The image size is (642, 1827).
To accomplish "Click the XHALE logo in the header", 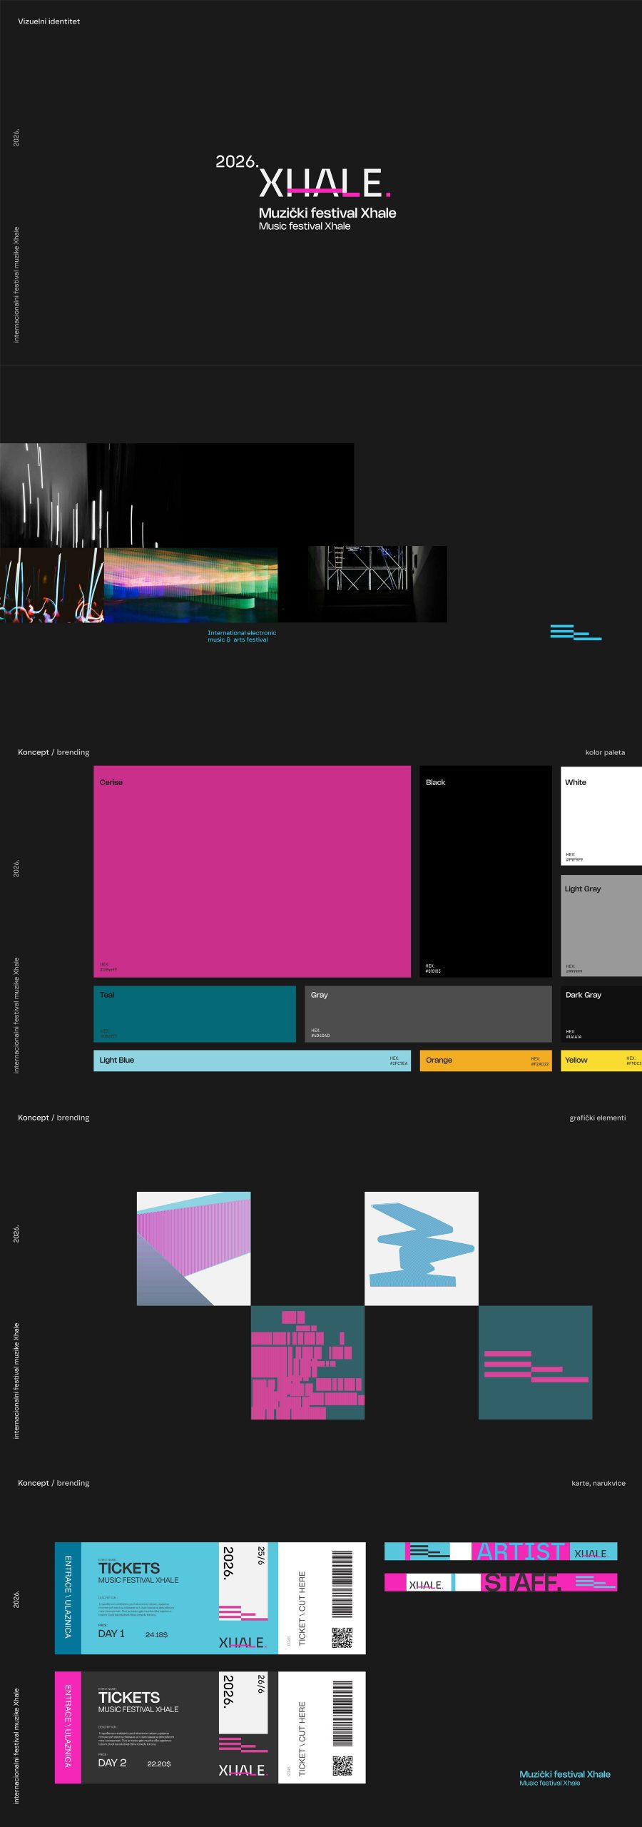I will click(325, 183).
